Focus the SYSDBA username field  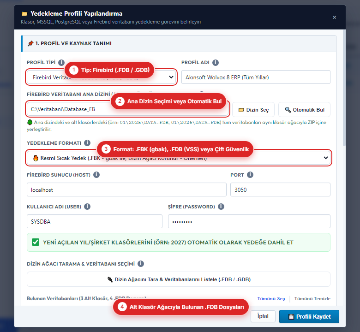coord(95,222)
